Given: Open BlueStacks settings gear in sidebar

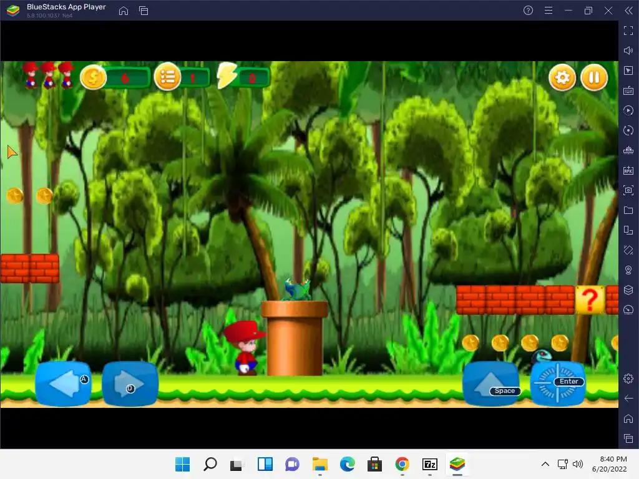Looking at the screenshot, I should tap(628, 379).
